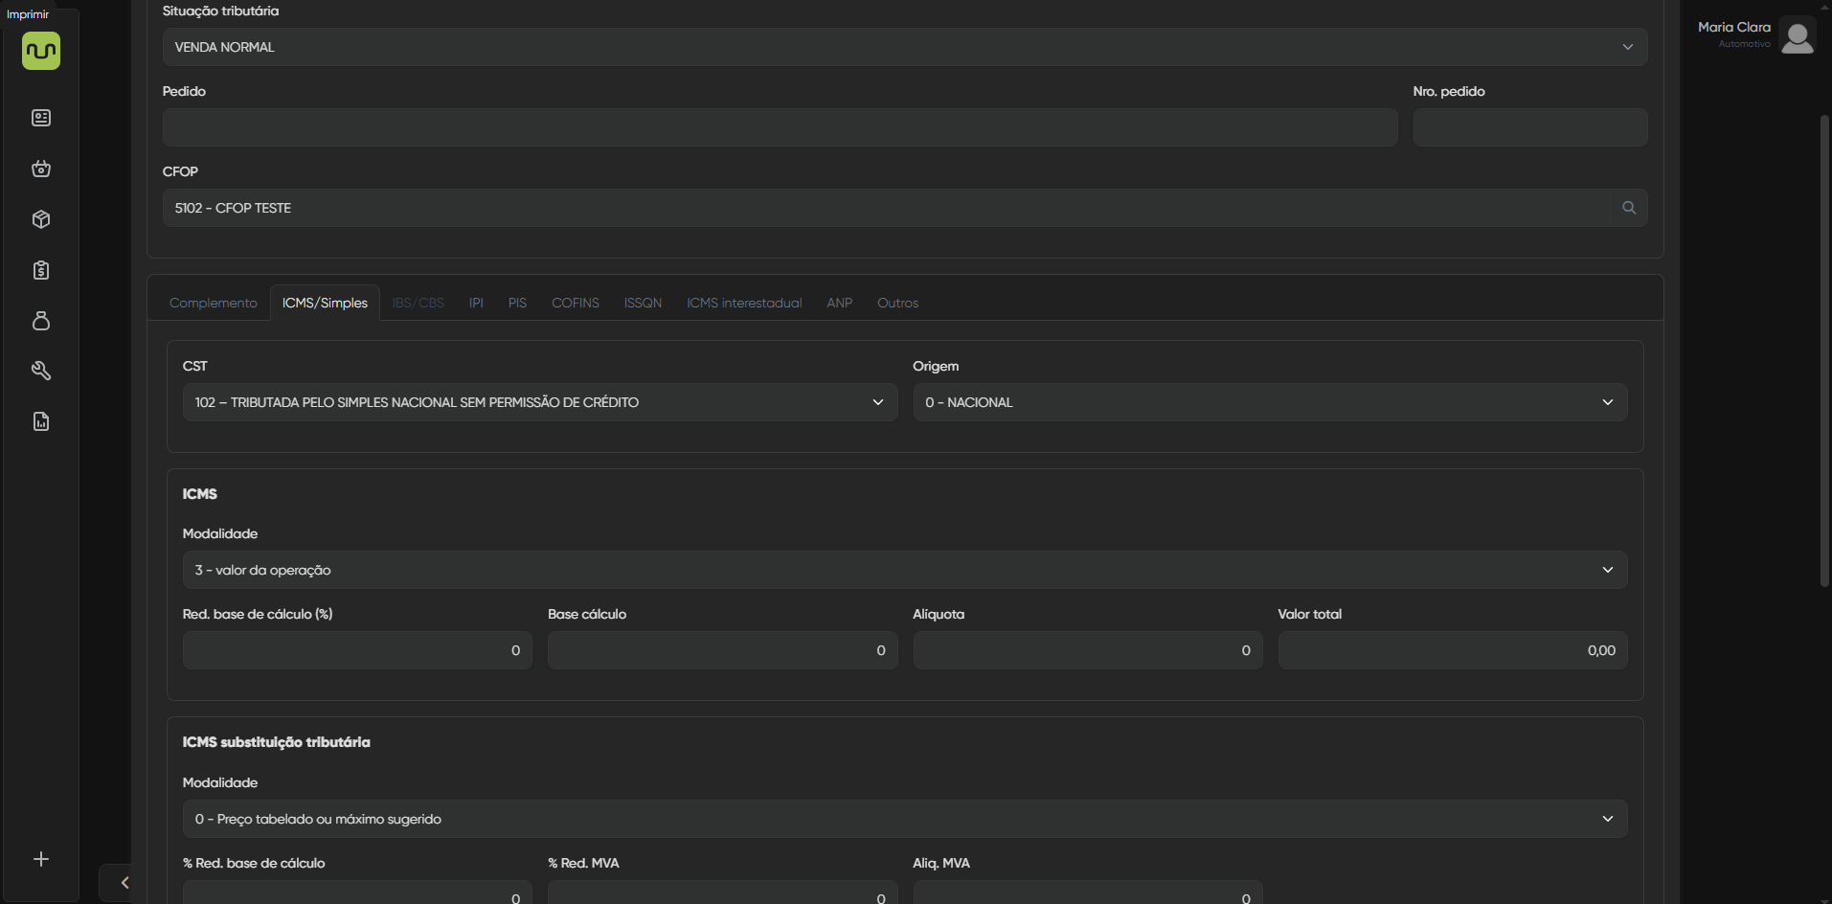Open the box products icon in sidebar
This screenshot has width=1832, height=904.
tap(41, 219)
